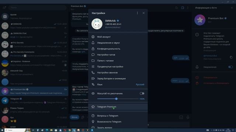This screenshot has width=236, height=132.
Task: Click bot commands icon in message bar
Action: click(181, 117)
